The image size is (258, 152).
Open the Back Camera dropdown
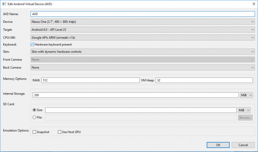(143, 67)
